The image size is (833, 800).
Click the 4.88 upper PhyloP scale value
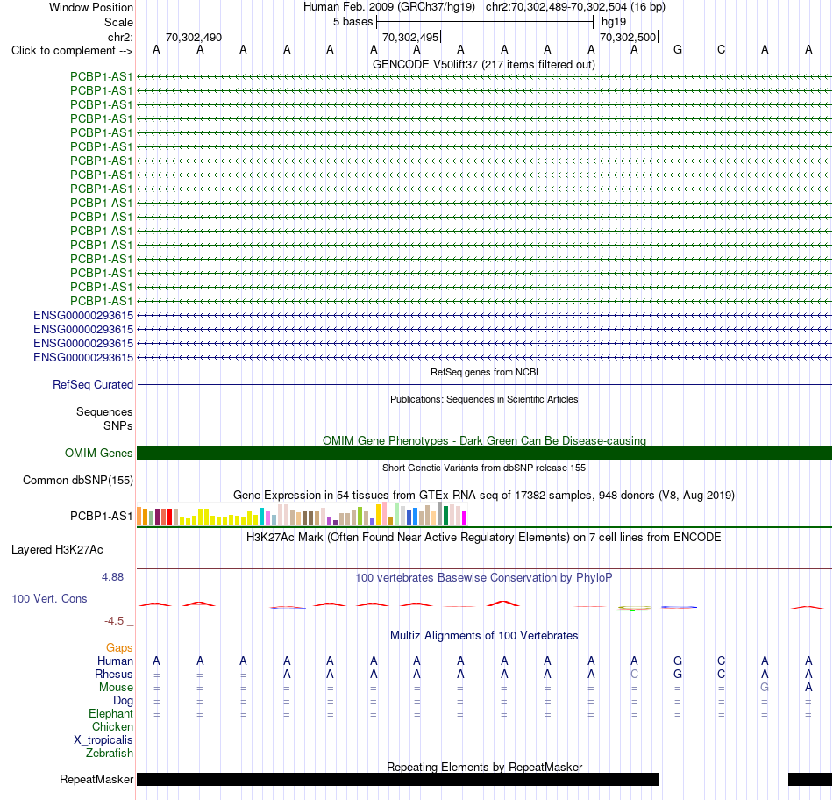tap(112, 576)
